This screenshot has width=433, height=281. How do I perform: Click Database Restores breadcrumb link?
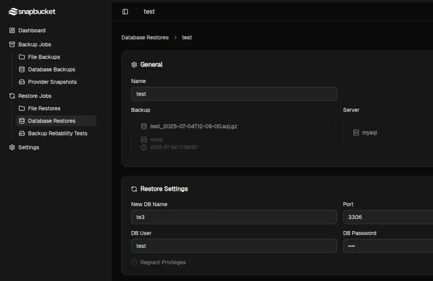(x=145, y=37)
